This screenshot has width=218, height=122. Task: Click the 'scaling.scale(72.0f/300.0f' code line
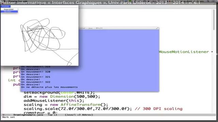click(78, 109)
